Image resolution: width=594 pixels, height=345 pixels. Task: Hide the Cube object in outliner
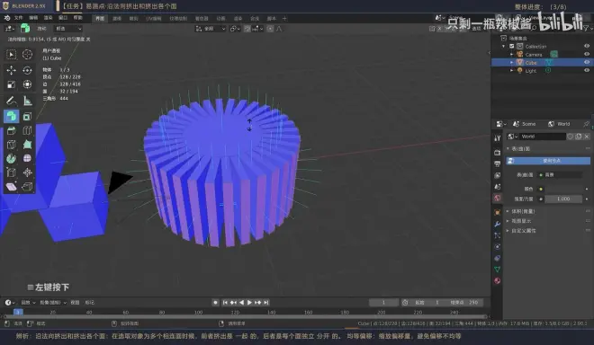[587, 62]
